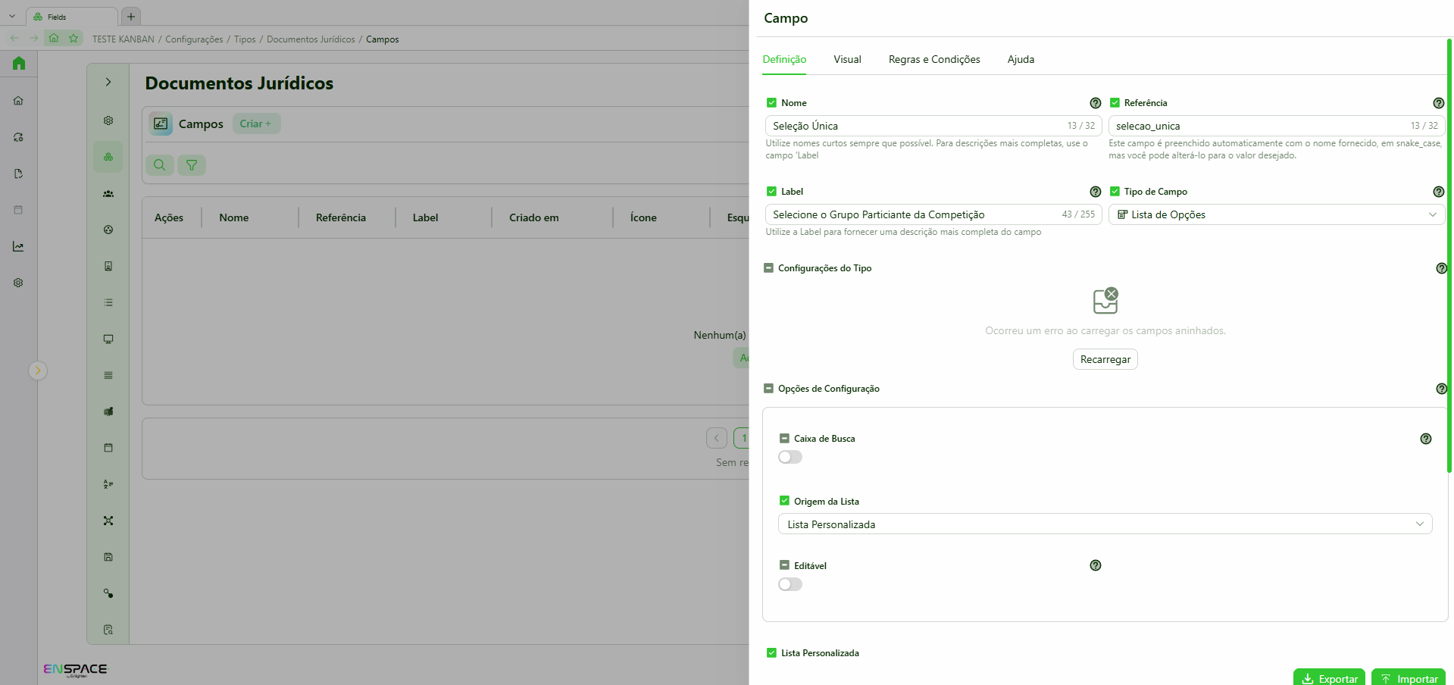Expand the green sidebar with top chevron
Screen dimensions: 1454x685
(108, 82)
